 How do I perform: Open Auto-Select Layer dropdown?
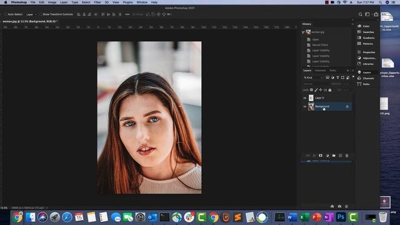[x=31, y=14]
